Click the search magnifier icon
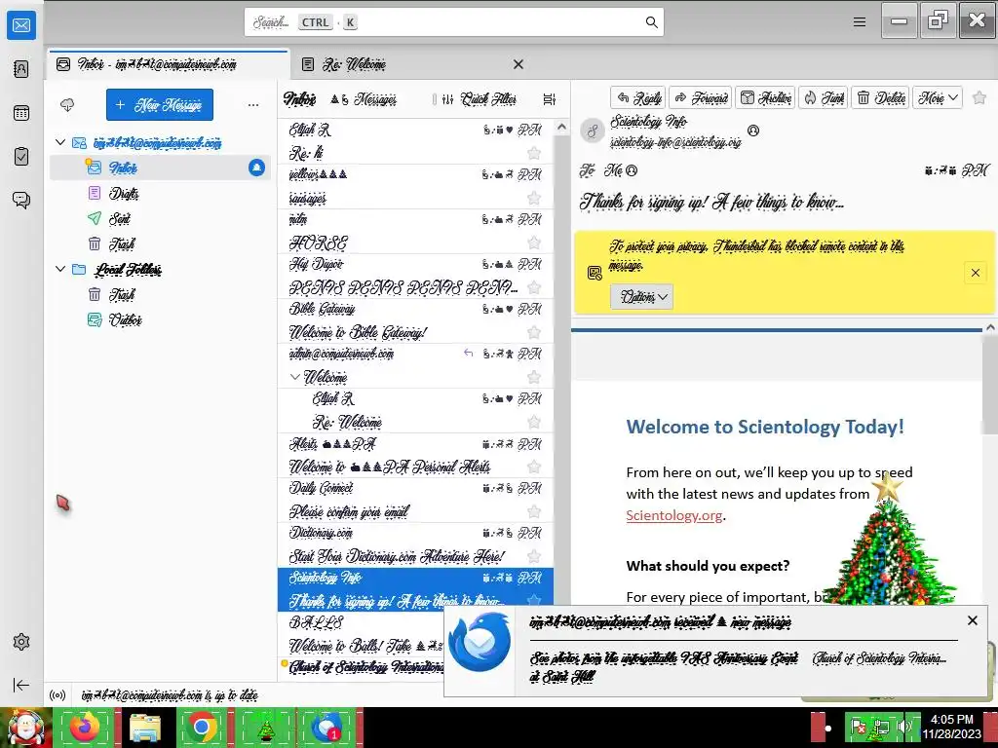 pos(651,22)
